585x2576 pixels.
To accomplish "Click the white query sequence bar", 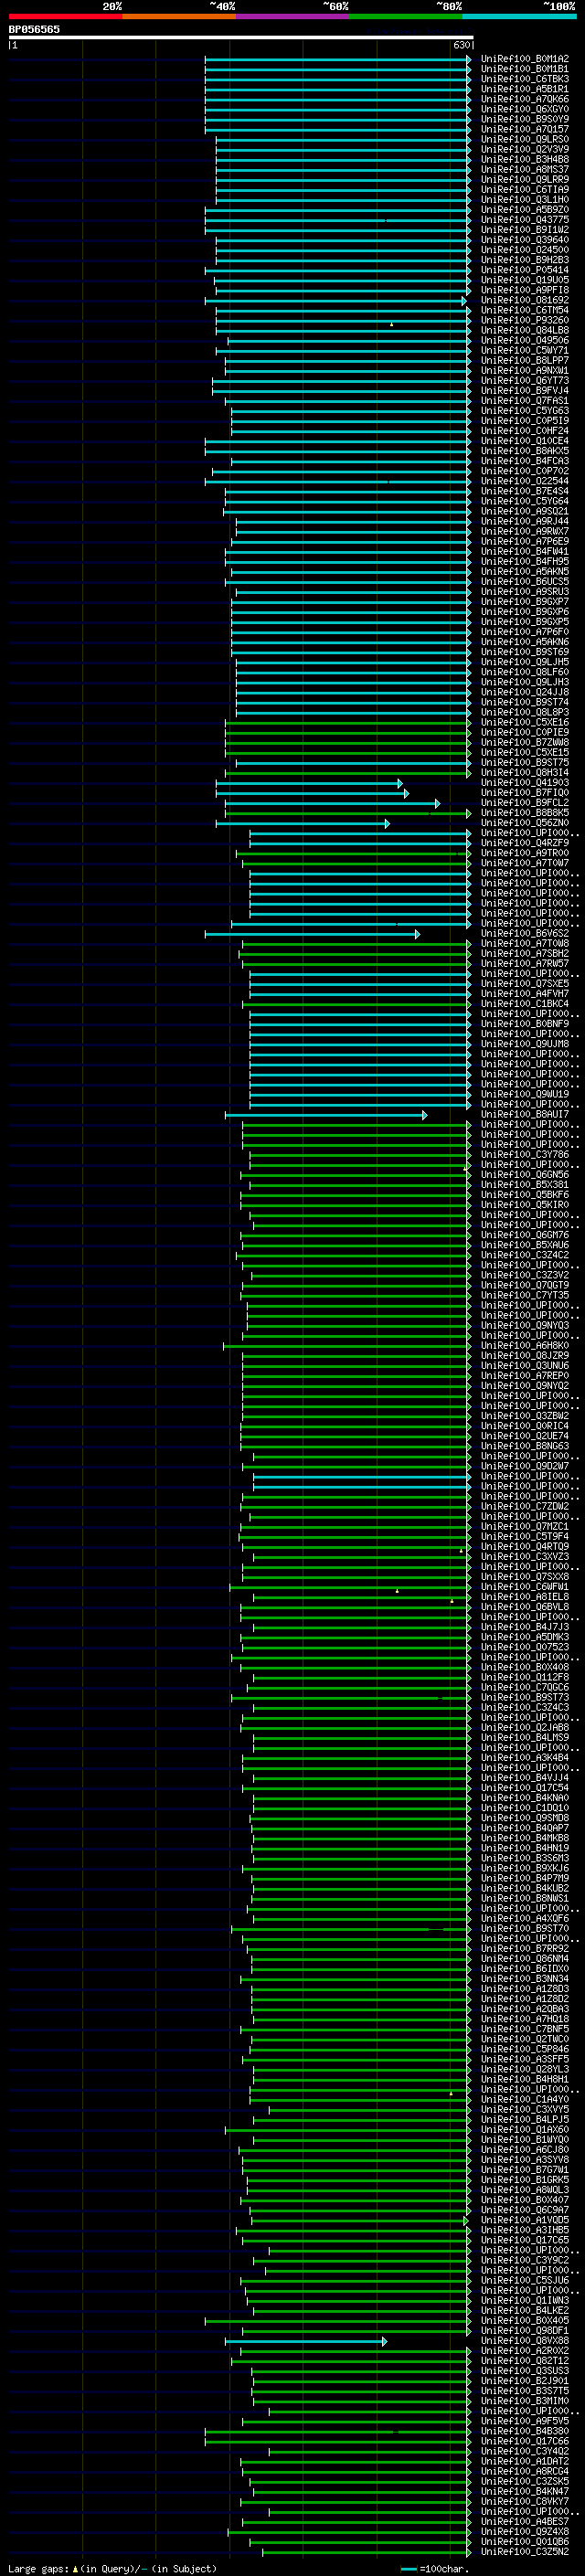I will 241,38.
